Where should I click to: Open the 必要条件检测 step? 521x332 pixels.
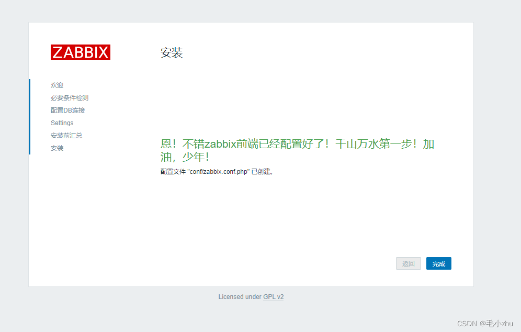click(x=69, y=97)
